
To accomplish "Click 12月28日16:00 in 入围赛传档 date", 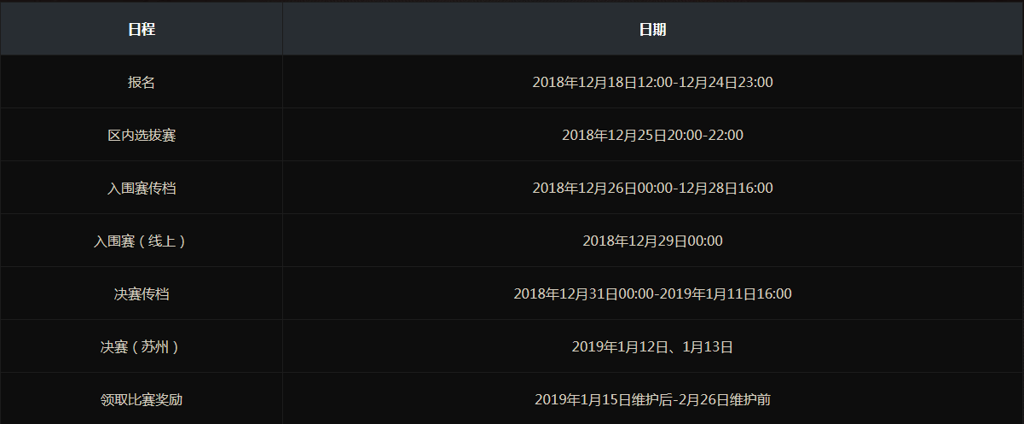I will pos(726,189).
